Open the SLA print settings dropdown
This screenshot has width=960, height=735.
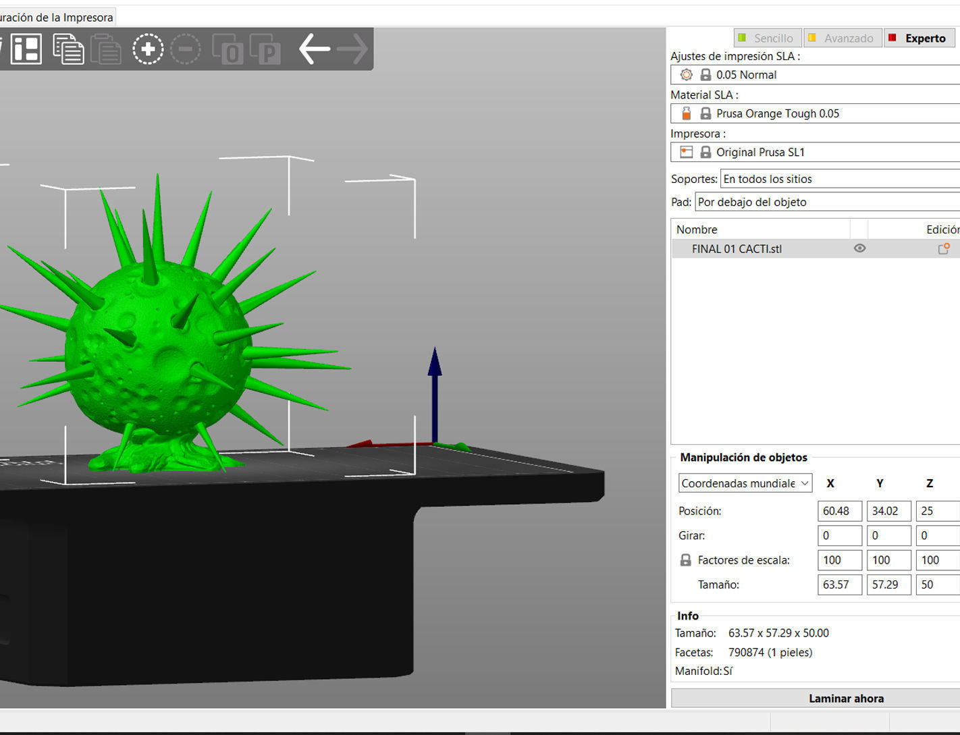[816, 75]
